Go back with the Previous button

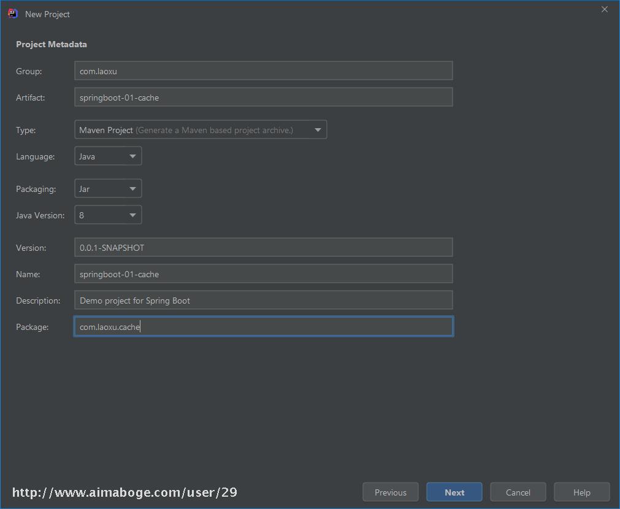tap(390, 492)
